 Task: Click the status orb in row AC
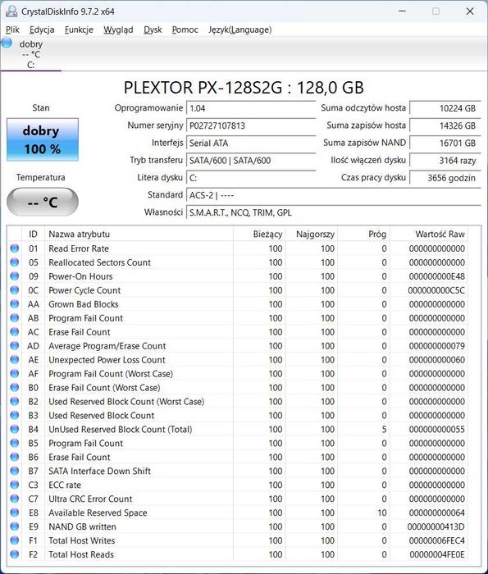15,331
